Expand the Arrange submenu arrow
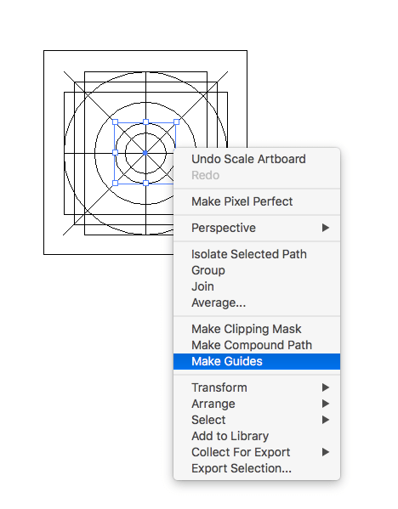Viewport: 398px width, 509px height. coord(326,404)
